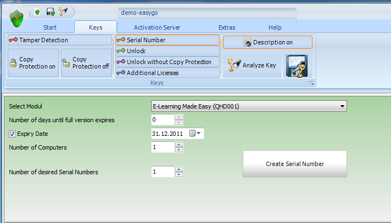Image resolution: width=391 pixels, height=223 pixels.
Task: Click the orange key icon beside Serial Number
Action: [121, 40]
